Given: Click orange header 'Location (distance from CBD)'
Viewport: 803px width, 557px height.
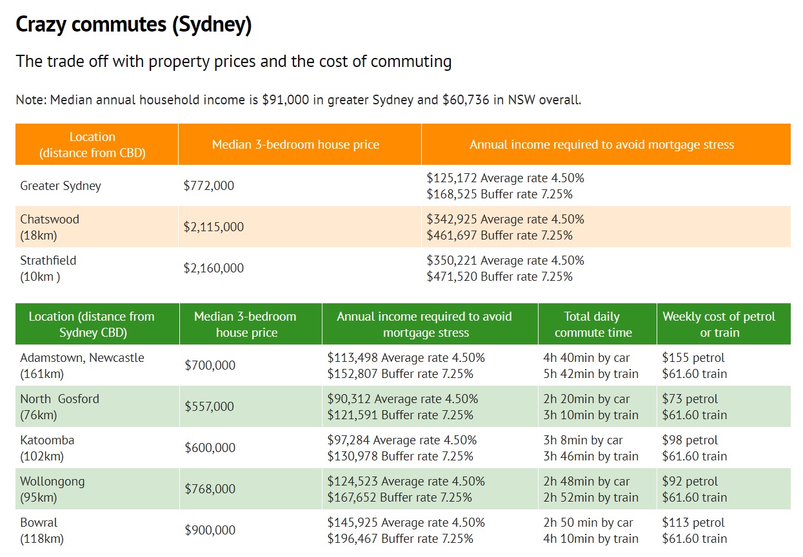Looking at the screenshot, I should (x=97, y=145).
